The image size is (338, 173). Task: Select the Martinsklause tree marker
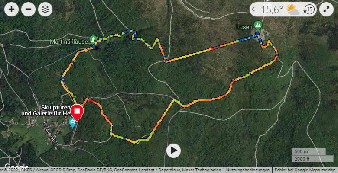[93, 40]
